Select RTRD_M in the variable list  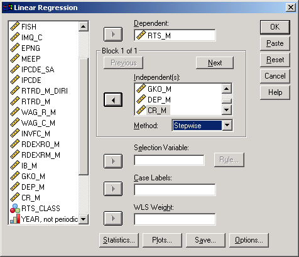click(36, 101)
